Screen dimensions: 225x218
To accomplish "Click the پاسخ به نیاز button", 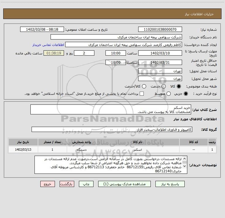I will pos(170,184).
